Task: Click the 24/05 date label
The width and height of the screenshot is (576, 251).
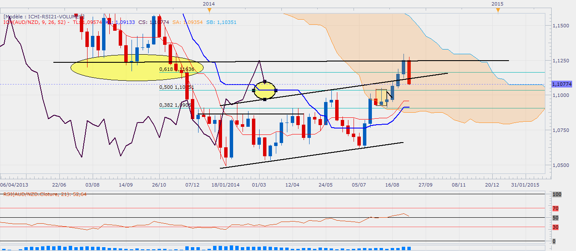Action: [x=325, y=184]
